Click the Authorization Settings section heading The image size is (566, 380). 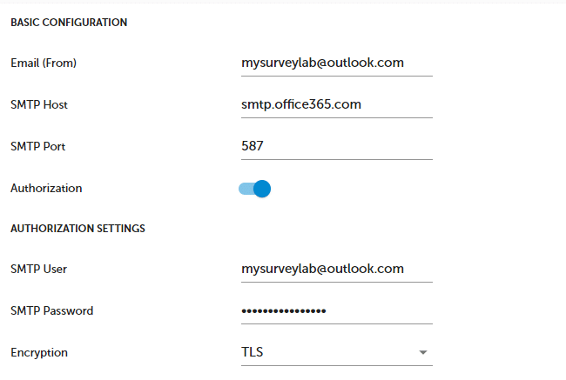tap(77, 229)
